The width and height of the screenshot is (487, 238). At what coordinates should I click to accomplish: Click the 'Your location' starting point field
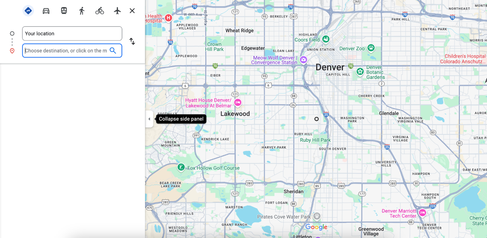pyautogui.click(x=72, y=34)
